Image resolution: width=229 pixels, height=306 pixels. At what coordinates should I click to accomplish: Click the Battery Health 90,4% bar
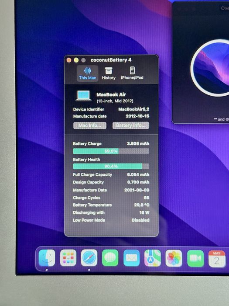(111, 166)
